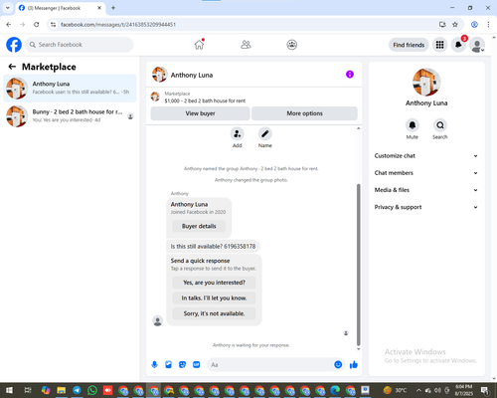Image resolution: width=497 pixels, height=398 pixels.
Task: Select Bunny 2 bed 2 bath conversation
Action: (70, 116)
